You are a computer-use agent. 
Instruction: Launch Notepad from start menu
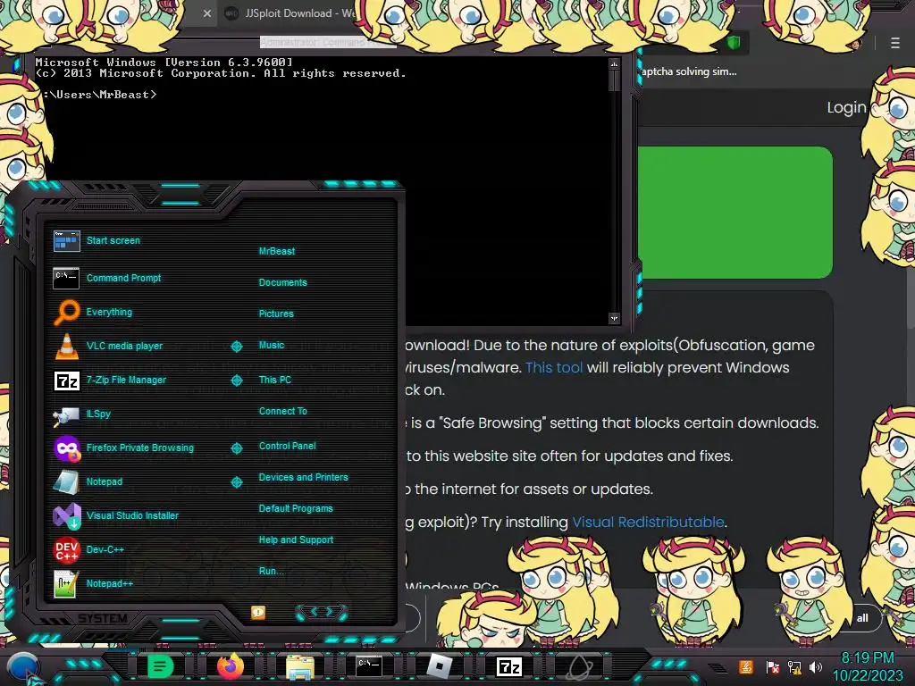88,481
